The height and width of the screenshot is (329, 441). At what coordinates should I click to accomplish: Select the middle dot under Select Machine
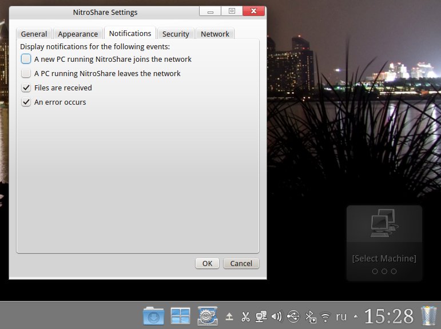[384, 271]
